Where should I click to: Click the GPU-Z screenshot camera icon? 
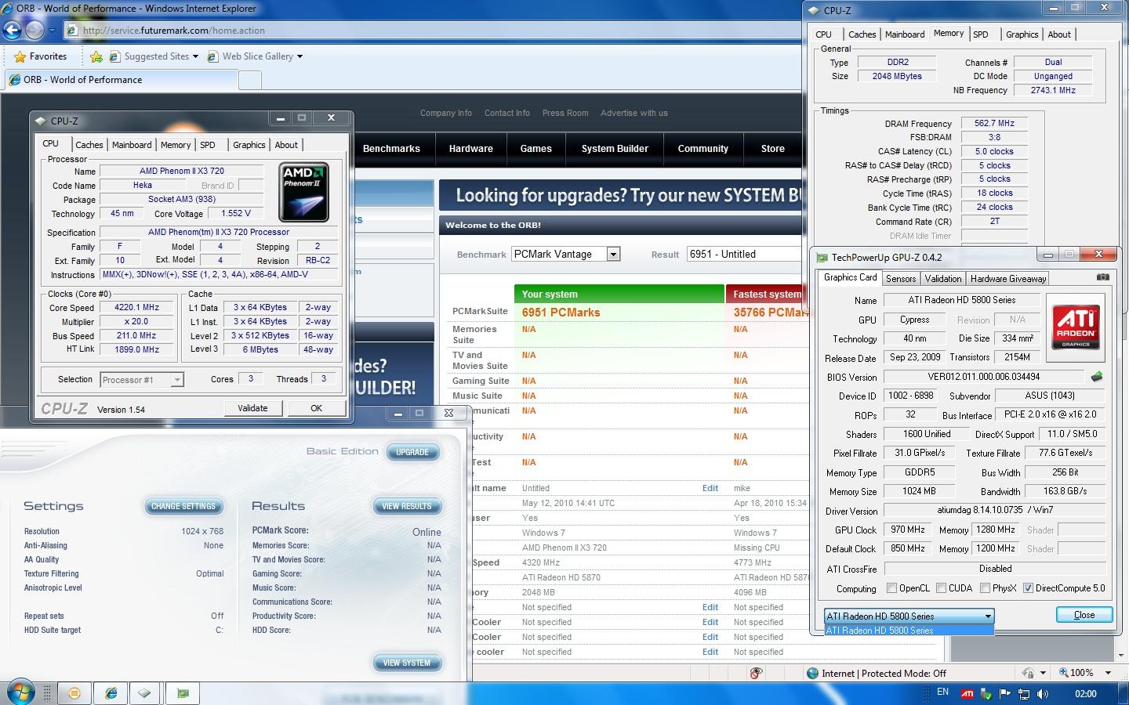1102,277
